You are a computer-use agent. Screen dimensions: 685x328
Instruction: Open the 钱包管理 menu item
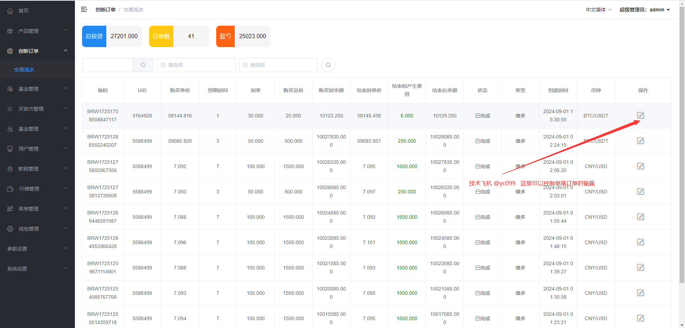37,229
